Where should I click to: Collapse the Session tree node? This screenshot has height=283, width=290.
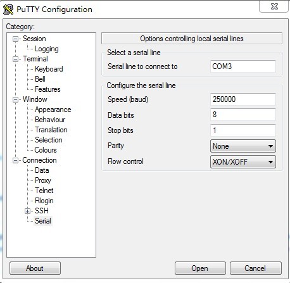(x=15, y=39)
